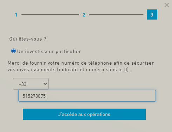Submit with "J'accède aux opérations" button
Image resolution: width=172 pixels, height=132 pixels.
(x=84, y=114)
